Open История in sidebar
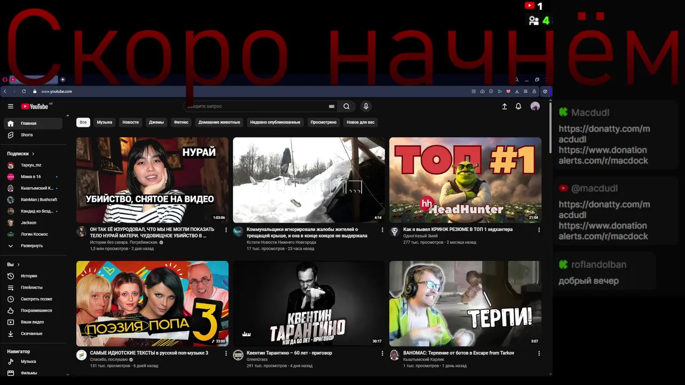Screen dimensions: 685x385 click(33, 276)
